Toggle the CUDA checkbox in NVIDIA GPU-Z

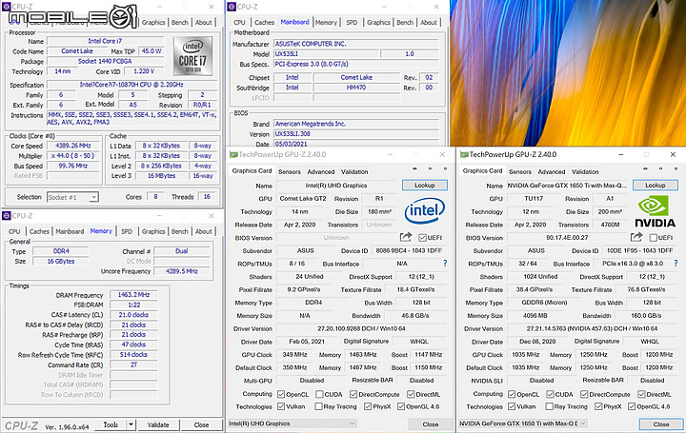coord(550,394)
